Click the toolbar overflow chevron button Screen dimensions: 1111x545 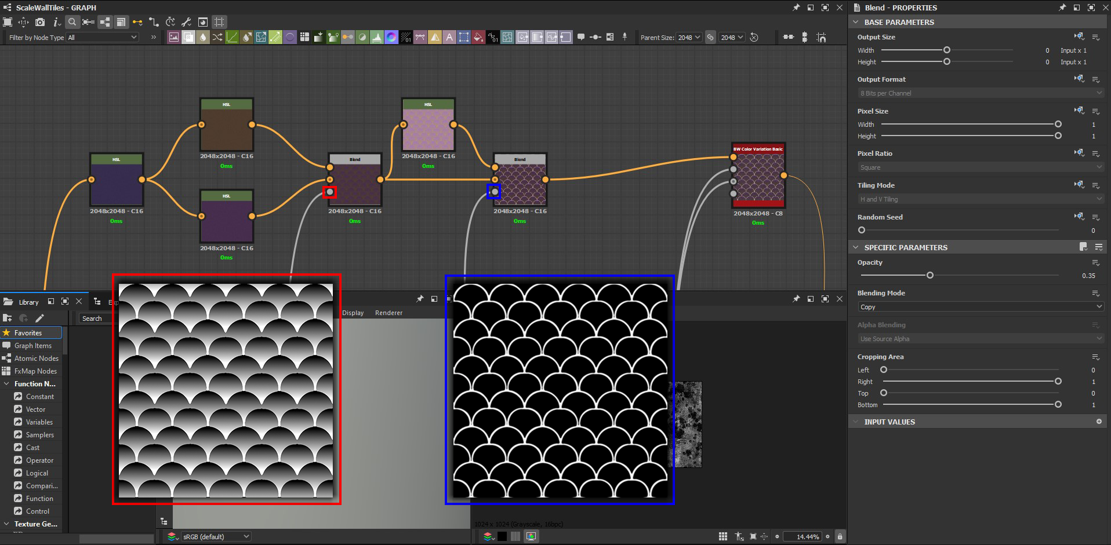point(153,37)
